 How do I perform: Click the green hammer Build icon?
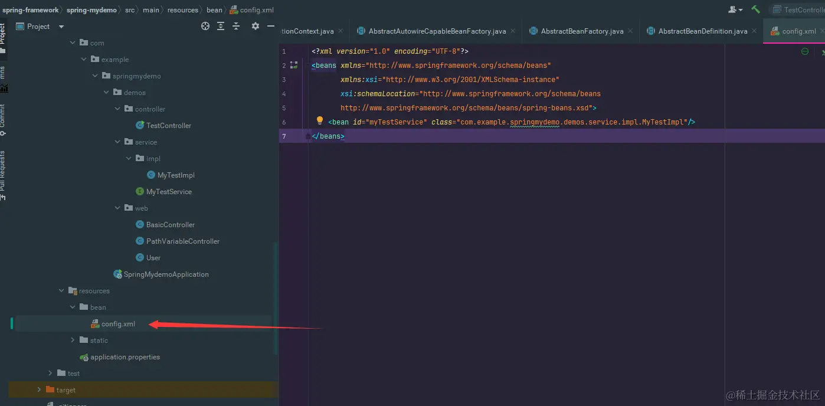(755, 9)
